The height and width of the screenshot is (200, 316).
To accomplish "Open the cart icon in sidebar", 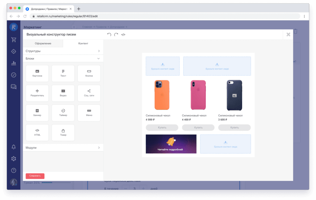I will tap(14, 40).
